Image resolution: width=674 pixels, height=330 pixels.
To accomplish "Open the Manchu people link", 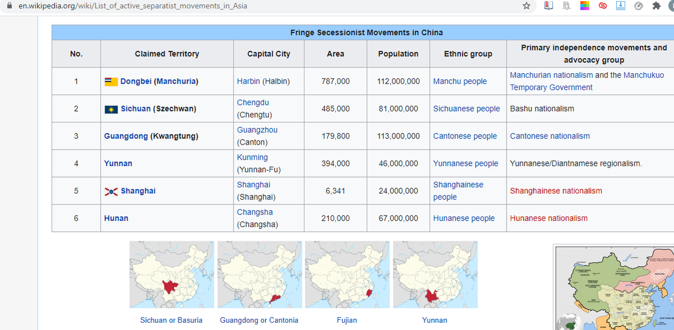I will point(460,81).
